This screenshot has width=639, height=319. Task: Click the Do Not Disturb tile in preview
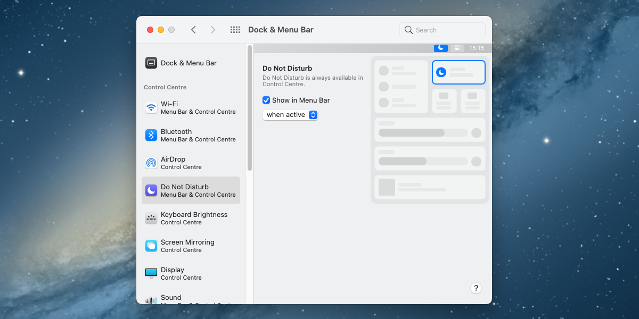pos(458,72)
